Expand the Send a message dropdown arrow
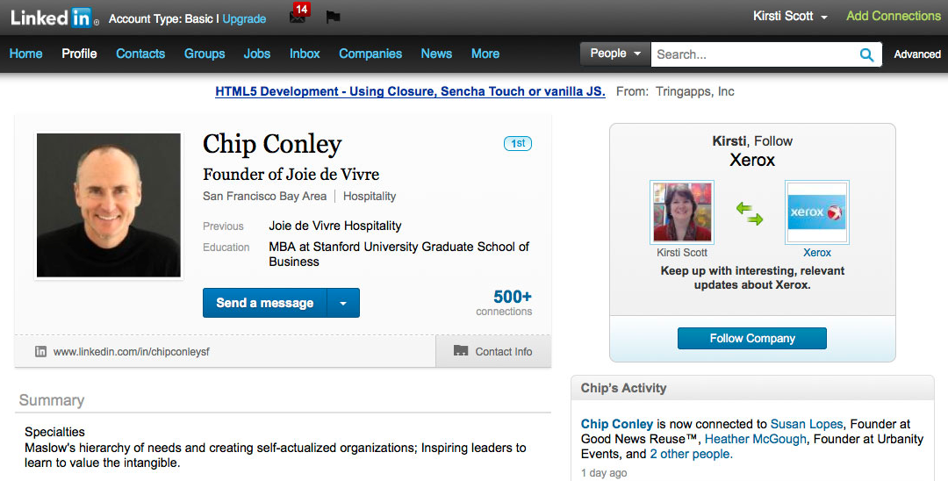This screenshot has width=948, height=481. [343, 303]
